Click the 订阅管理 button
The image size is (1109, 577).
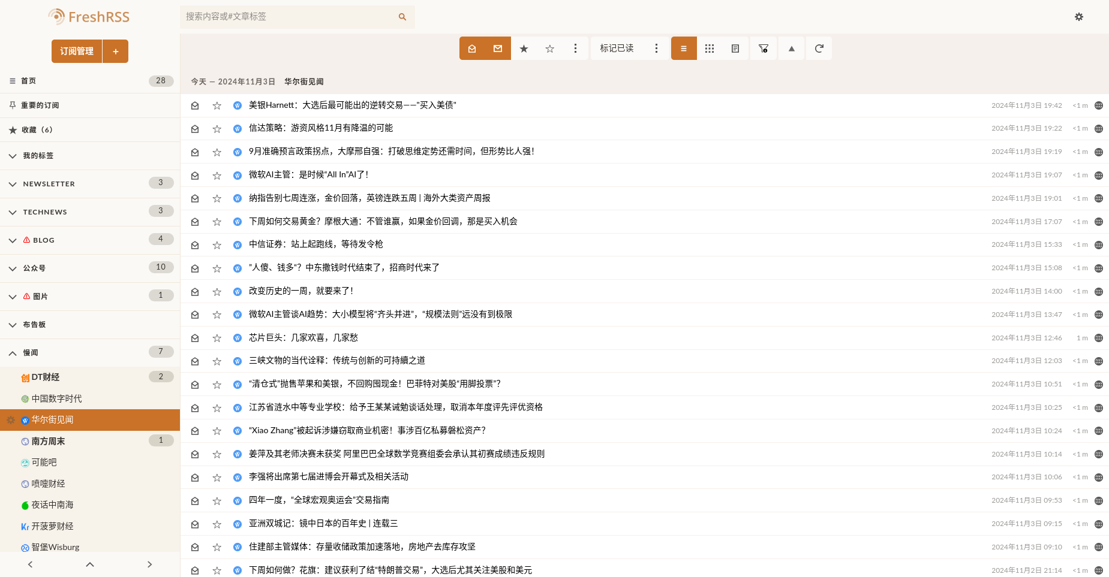[77, 52]
